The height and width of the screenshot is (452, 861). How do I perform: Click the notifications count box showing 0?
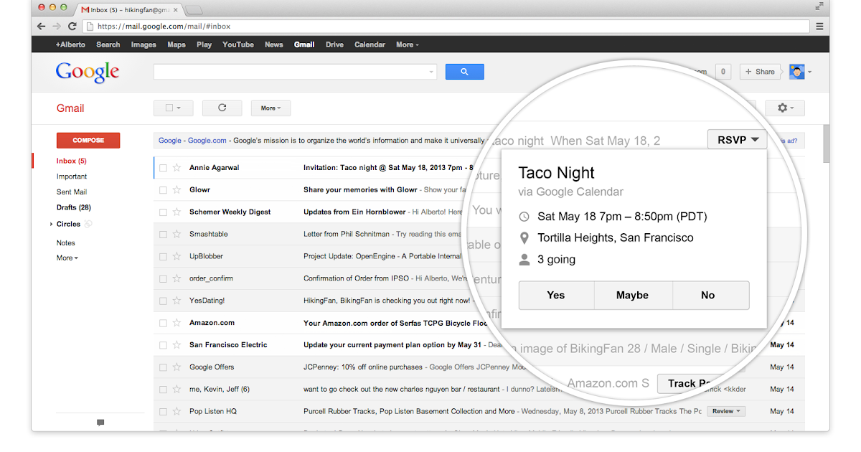[x=723, y=72]
